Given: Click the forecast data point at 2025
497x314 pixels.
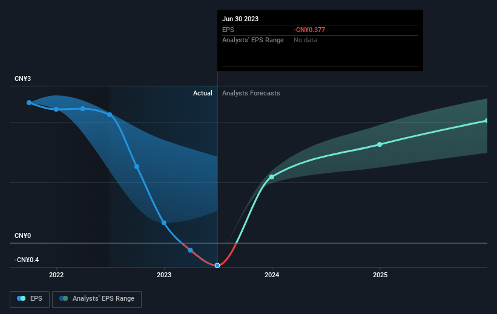Looking at the screenshot, I should pyautogui.click(x=380, y=144).
